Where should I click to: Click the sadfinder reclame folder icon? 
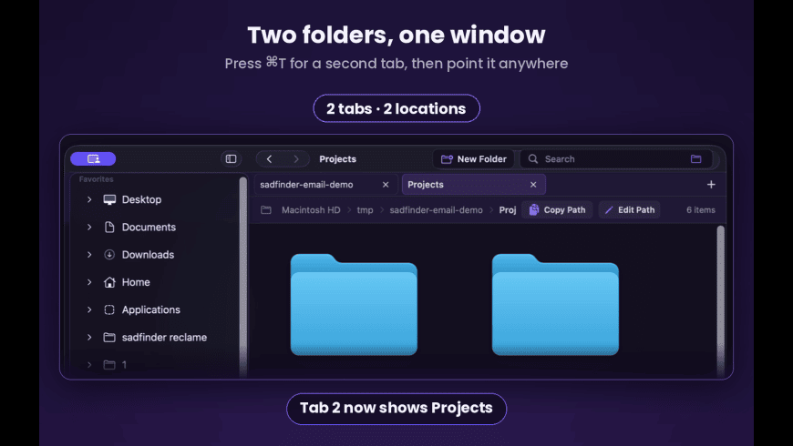tap(109, 337)
